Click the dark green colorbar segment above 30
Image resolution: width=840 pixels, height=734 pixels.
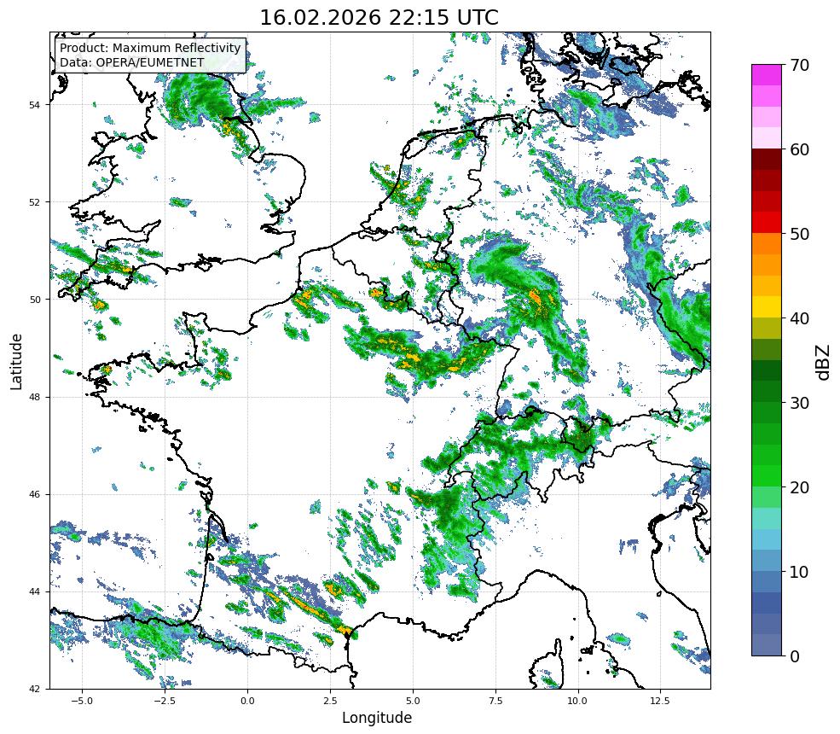coord(767,392)
